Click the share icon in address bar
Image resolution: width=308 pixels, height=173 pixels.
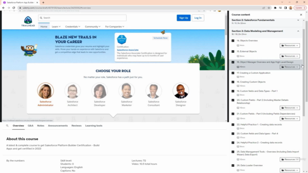coord(264,8)
